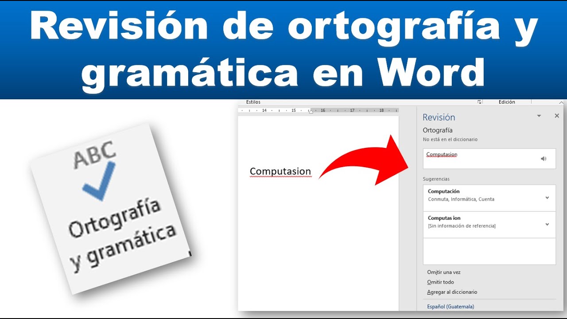Click the "Estilos" group label
Image resolution: width=567 pixels, height=319 pixels.
point(253,102)
